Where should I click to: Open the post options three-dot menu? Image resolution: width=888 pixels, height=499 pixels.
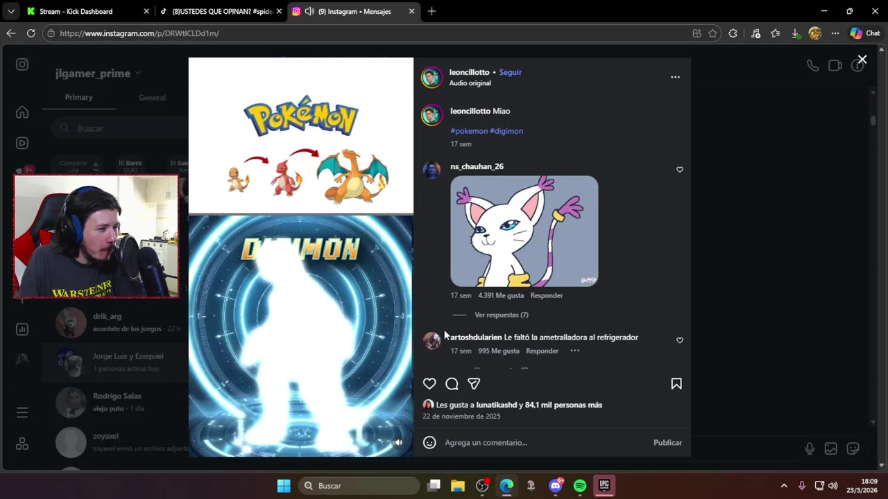pyautogui.click(x=675, y=77)
